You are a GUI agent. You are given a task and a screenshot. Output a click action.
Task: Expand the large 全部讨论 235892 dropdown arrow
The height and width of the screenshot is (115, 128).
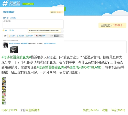[x=124, y=25]
